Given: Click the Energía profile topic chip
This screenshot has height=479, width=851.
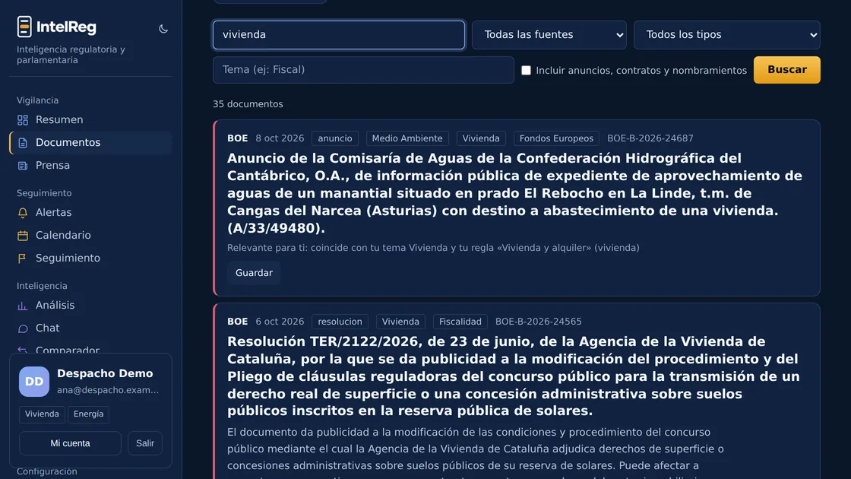Looking at the screenshot, I should pyautogui.click(x=88, y=414).
